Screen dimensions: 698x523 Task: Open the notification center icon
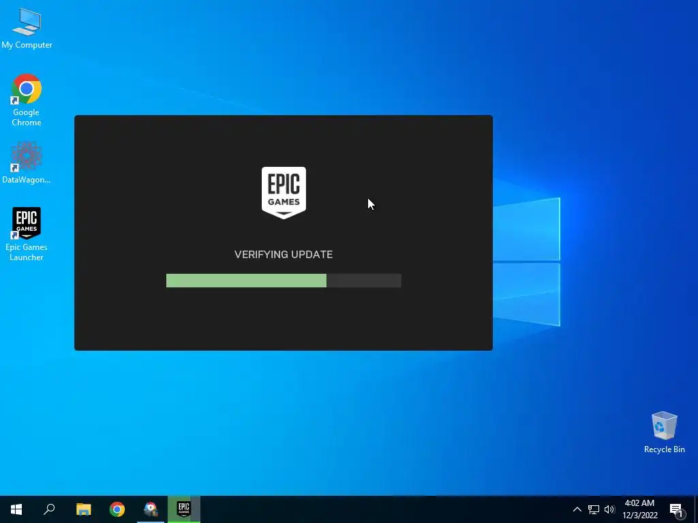(676, 509)
